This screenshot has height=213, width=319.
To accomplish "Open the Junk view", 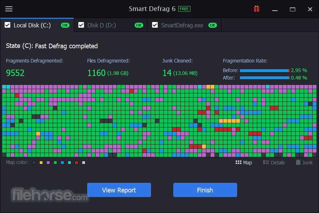I will point(304,163).
